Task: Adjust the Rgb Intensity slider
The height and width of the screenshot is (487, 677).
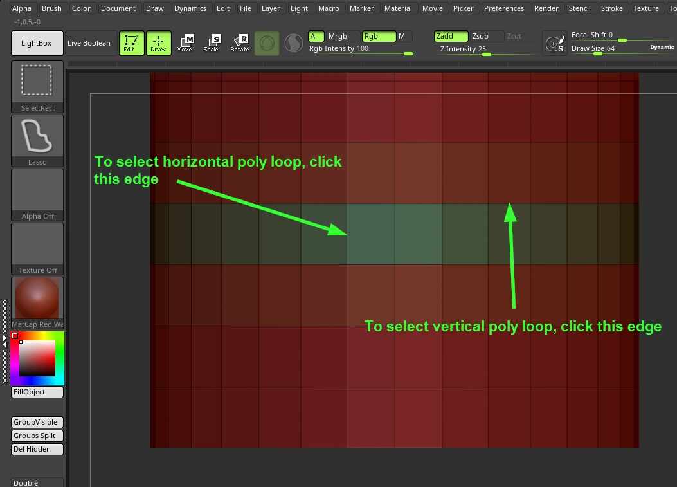Action: (361, 50)
